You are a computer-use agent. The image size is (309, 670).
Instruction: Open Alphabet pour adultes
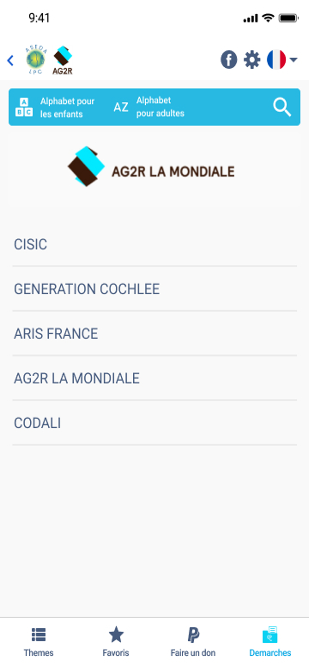[160, 107]
